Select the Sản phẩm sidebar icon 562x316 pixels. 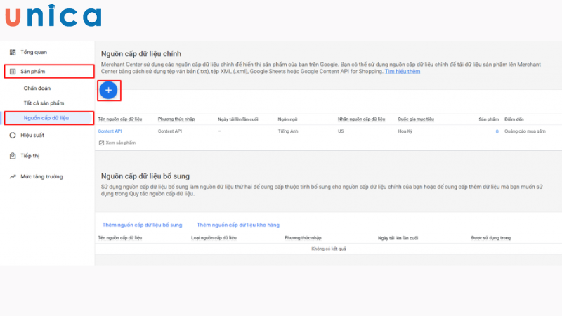coord(13,72)
